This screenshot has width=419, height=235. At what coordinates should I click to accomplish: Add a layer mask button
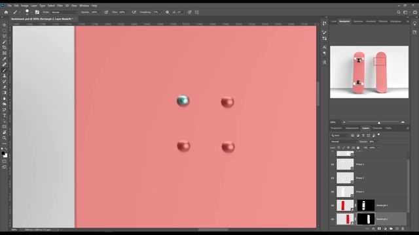pyautogui.click(x=379, y=228)
